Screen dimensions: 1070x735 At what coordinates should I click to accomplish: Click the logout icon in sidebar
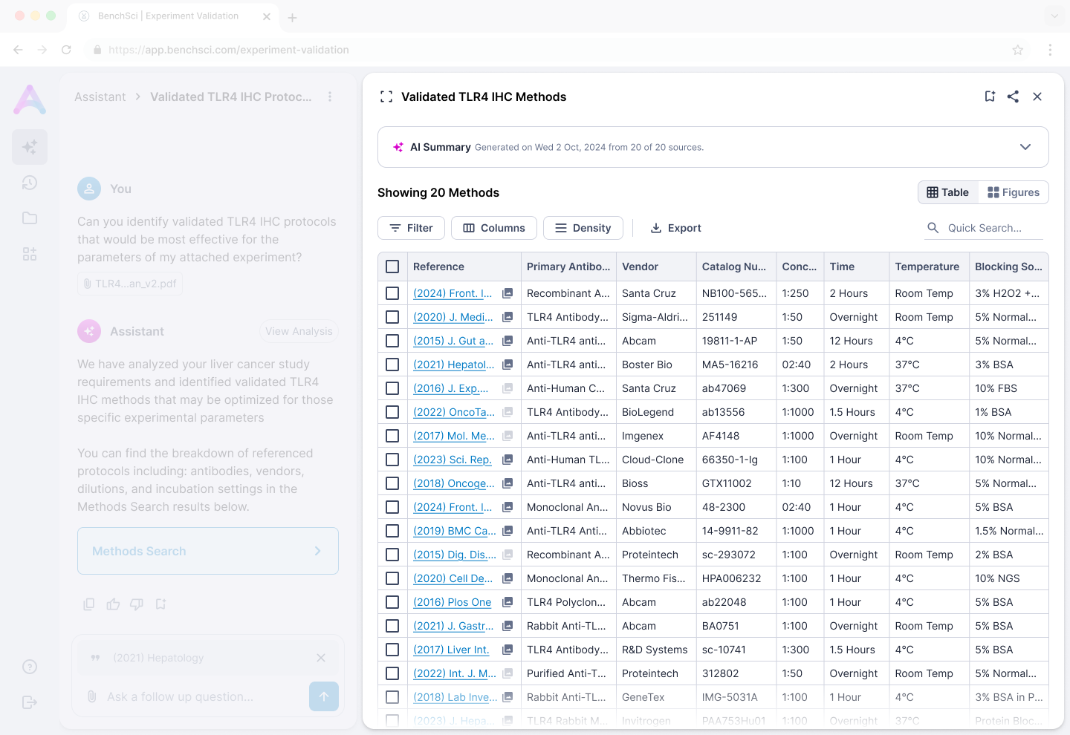click(30, 702)
